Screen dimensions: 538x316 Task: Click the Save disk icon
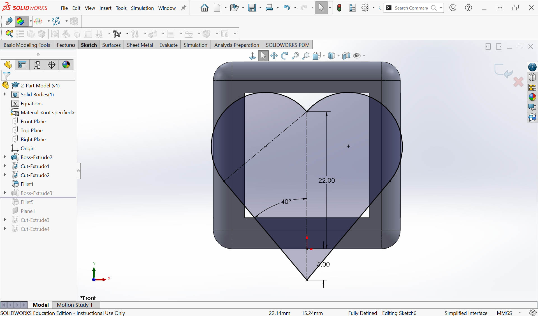coord(252,8)
